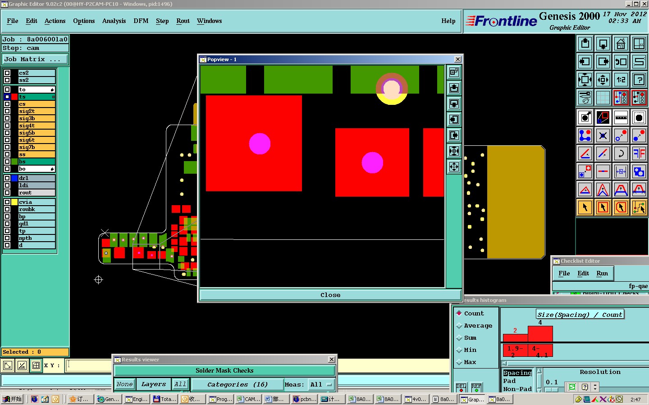This screenshot has height=405, width=649.
Task: Open the Categories (16) selector
Action: [237, 384]
